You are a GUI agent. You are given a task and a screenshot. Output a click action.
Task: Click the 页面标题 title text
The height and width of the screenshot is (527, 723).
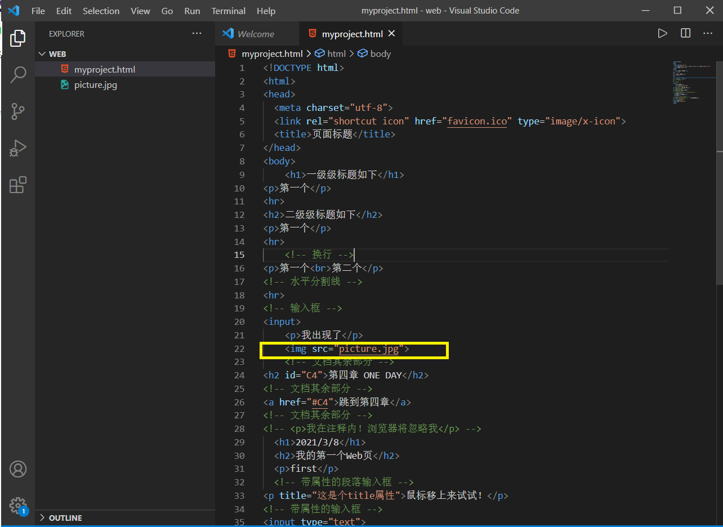point(332,135)
